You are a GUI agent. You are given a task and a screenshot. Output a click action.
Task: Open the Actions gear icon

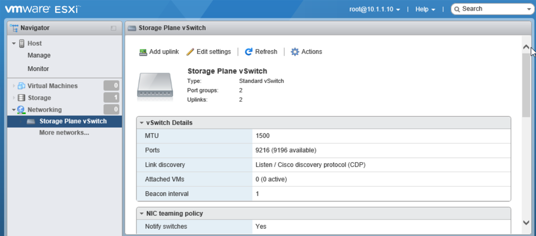point(295,52)
